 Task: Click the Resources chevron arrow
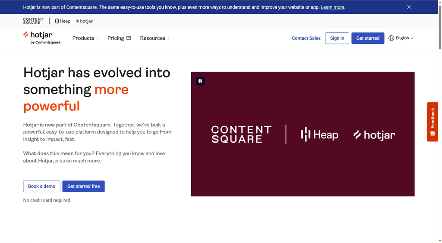[x=168, y=38]
